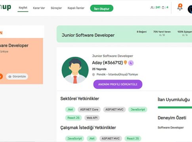
Task: Select the orange Software Developer job card
Action: [x=21, y=61]
